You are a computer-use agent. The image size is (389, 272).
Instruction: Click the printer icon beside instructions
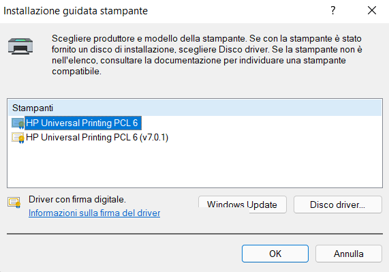[x=20, y=46]
